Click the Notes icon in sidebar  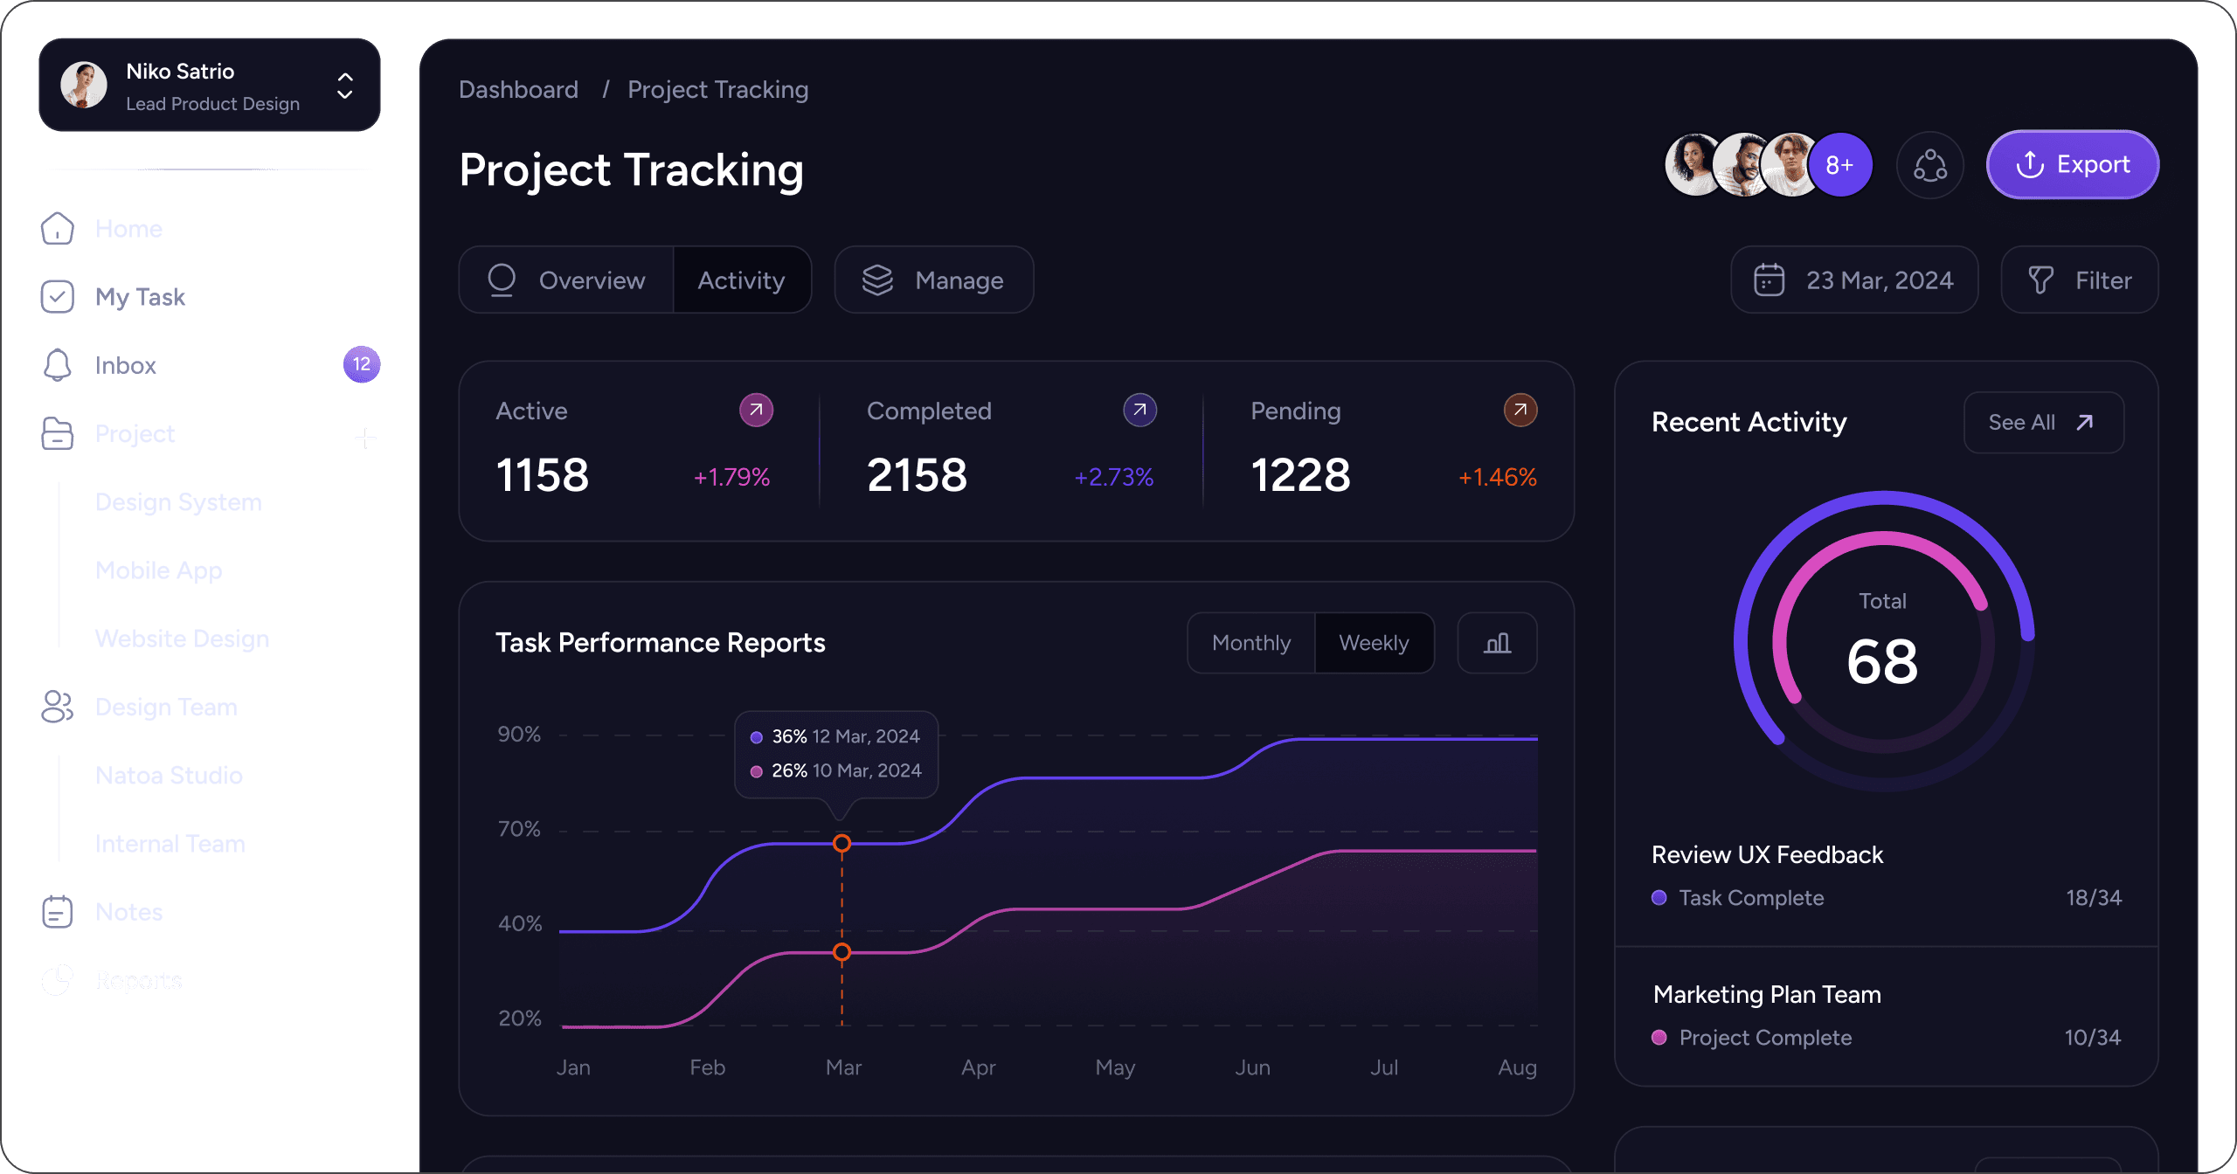[x=58, y=912]
